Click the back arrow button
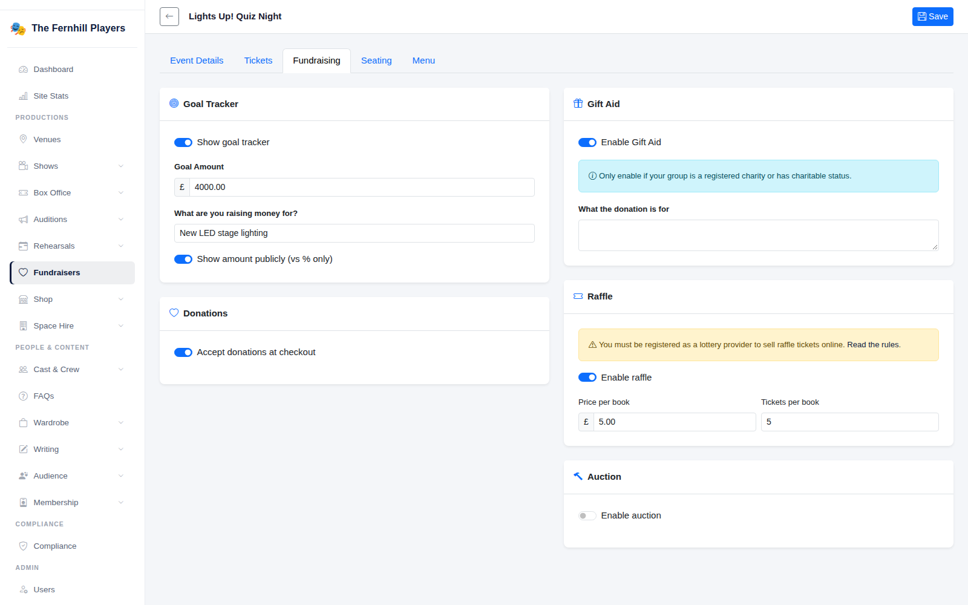The height and width of the screenshot is (605, 968). 169,16
